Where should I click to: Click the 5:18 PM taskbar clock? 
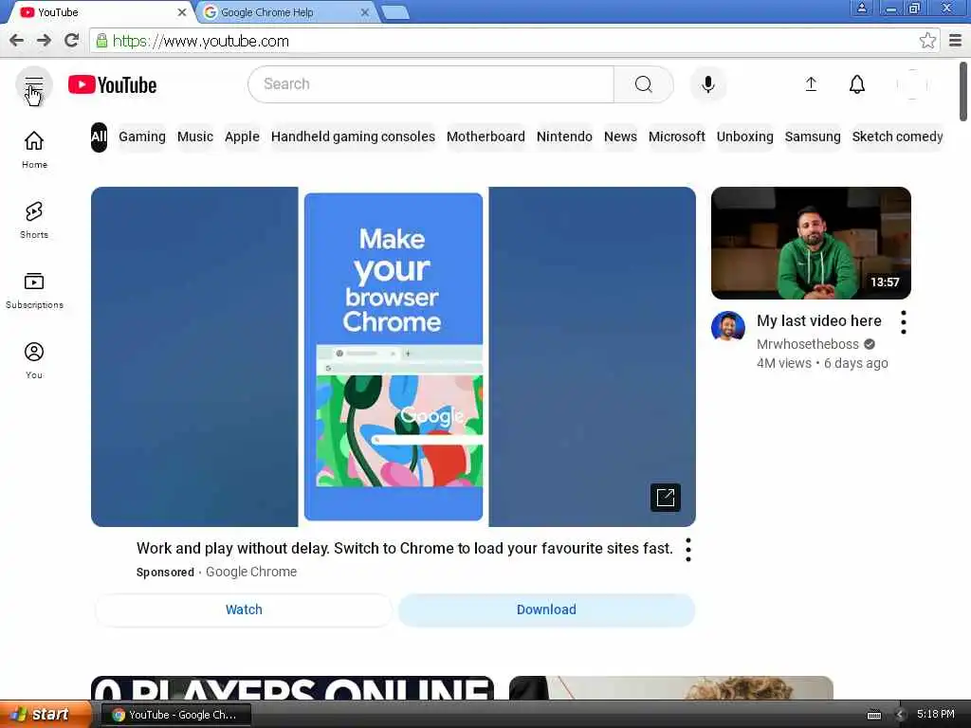point(936,715)
